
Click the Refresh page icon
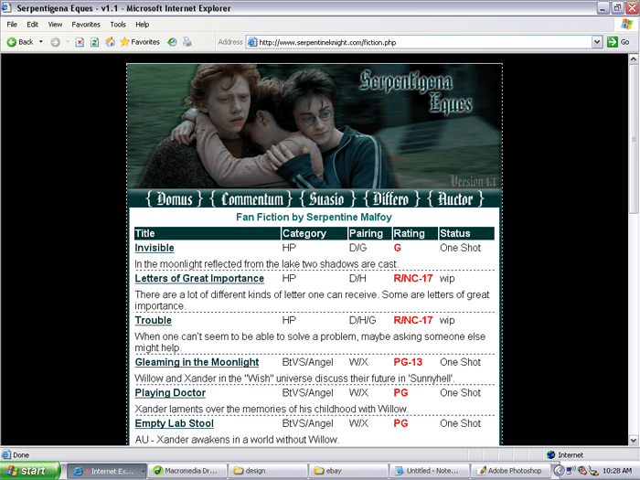point(94,42)
